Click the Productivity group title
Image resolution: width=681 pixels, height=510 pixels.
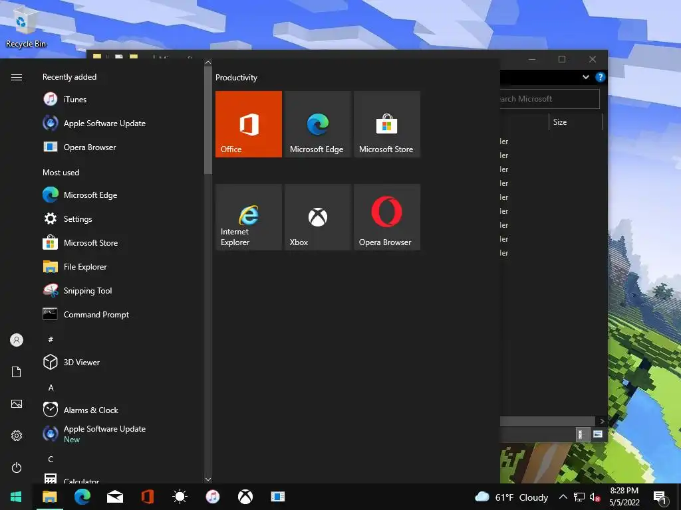236,78
